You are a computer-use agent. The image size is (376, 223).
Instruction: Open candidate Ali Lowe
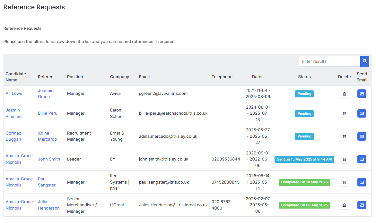(x=14, y=93)
